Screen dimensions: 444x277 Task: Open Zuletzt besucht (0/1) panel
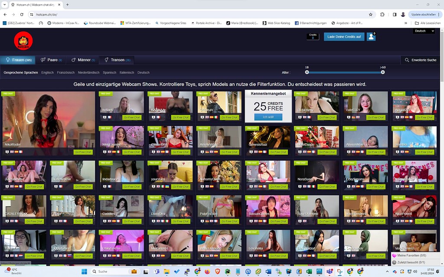point(416,262)
